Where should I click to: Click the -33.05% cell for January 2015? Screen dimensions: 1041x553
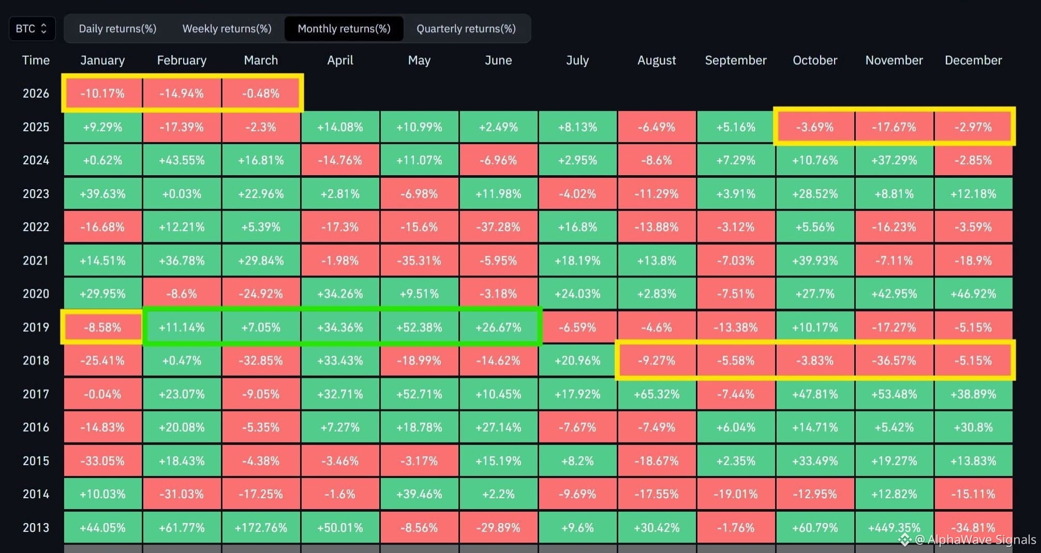pyautogui.click(x=102, y=460)
